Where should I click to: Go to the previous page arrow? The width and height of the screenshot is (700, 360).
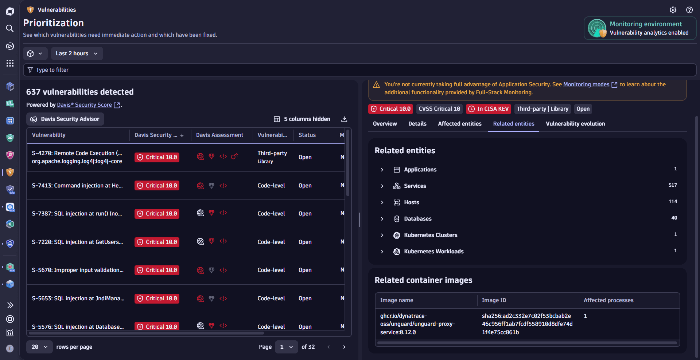pyautogui.click(x=328, y=347)
